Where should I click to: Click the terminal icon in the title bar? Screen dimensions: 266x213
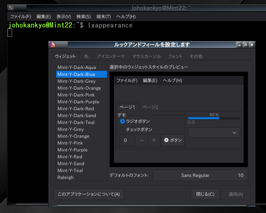(11, 8)
